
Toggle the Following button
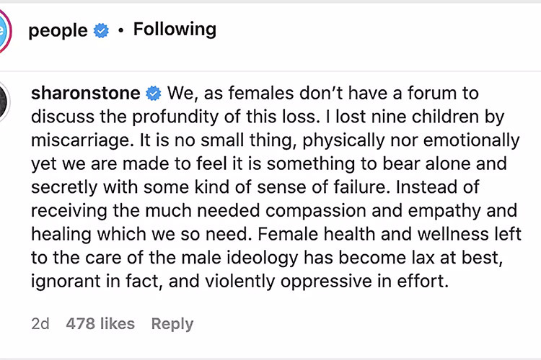click(x=175, y=30)
